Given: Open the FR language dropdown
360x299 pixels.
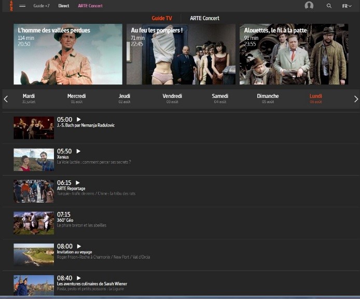Looking at the screenshot, I should click(x=347, y=6).
